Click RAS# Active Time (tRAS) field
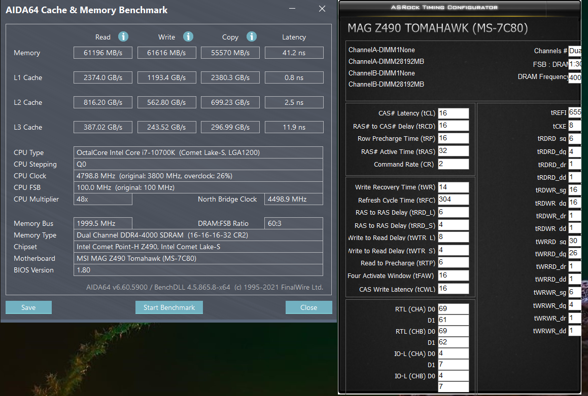Image resolution: width=588 pixels, height=396 pixels. 454,151
